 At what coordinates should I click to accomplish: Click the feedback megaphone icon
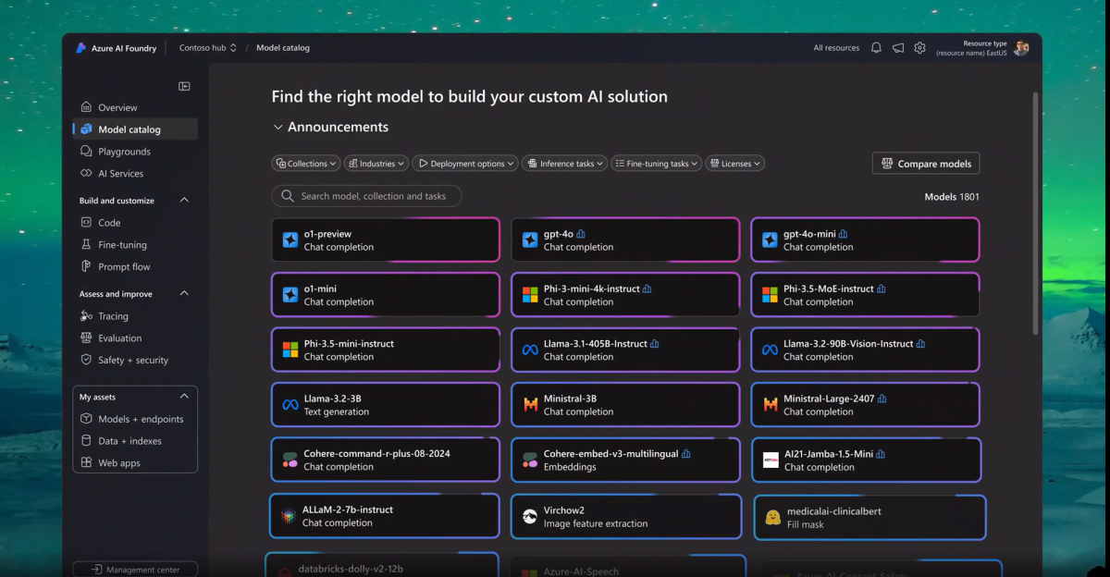[x=898, y=48]
